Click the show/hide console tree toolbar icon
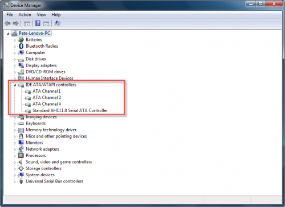 pyautogui.click(x=27, y=23)
